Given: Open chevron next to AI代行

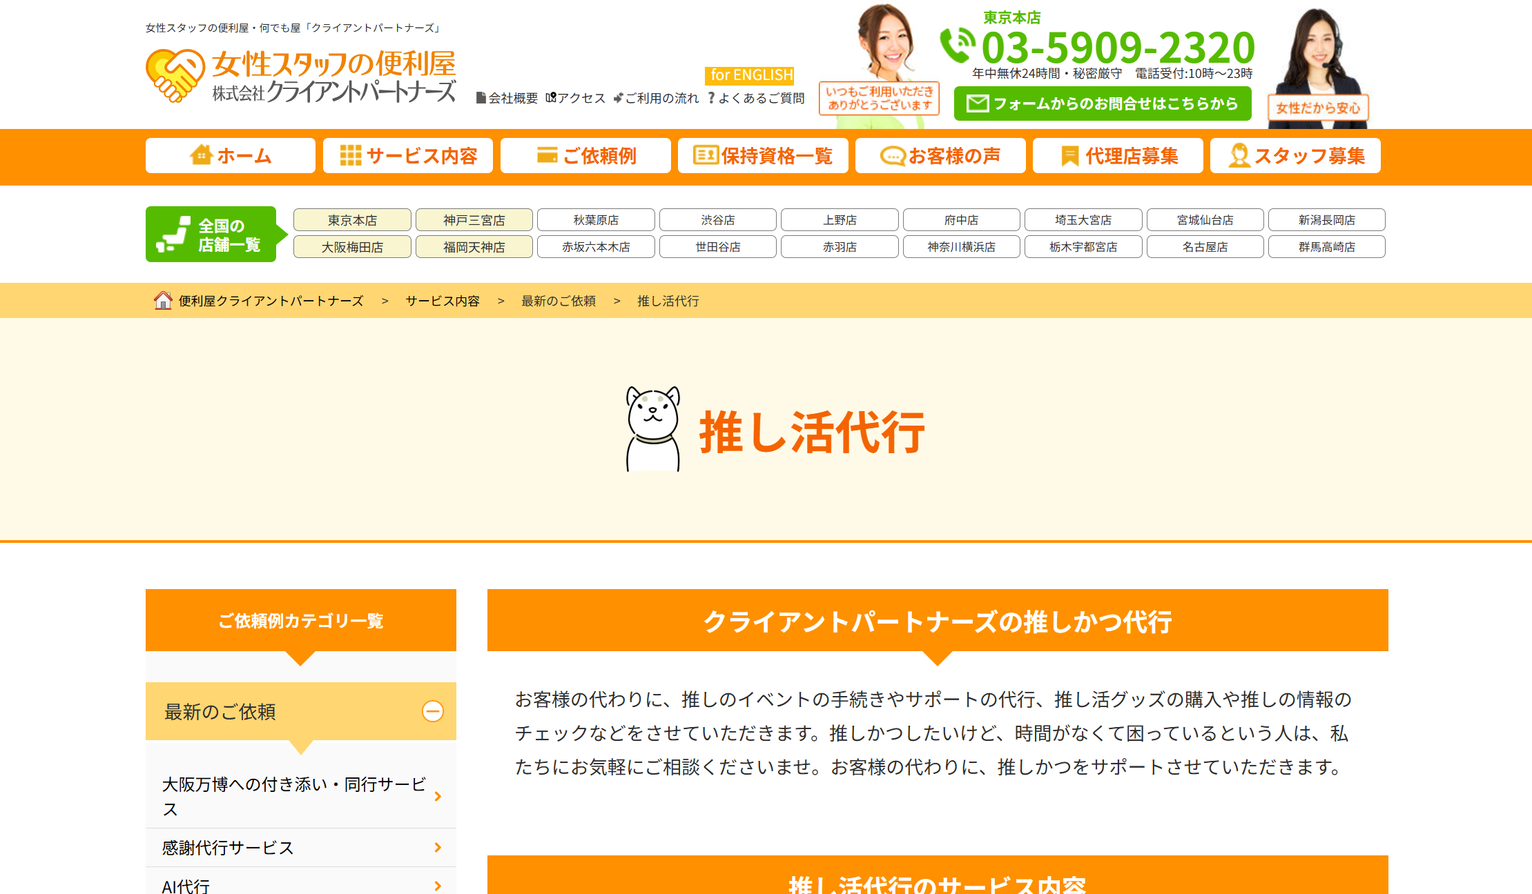Looking at the screenshot, I should pyautogui.click(x=438, y=886).
